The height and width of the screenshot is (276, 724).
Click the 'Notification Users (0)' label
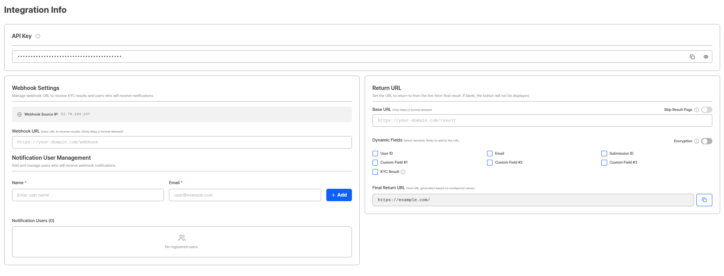(33, 221)
